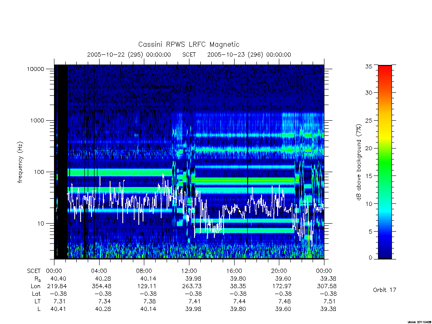The width and height of the screenshot is (432, 324).
Task: Click the "12:00" time axis label
Action: [189, 271]
